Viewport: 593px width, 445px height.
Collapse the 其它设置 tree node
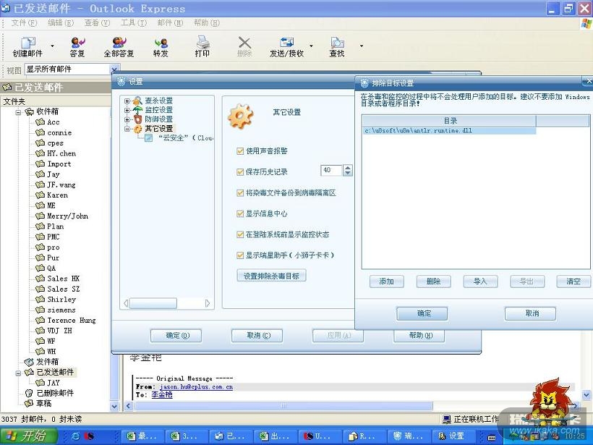[x=127, y=129]
